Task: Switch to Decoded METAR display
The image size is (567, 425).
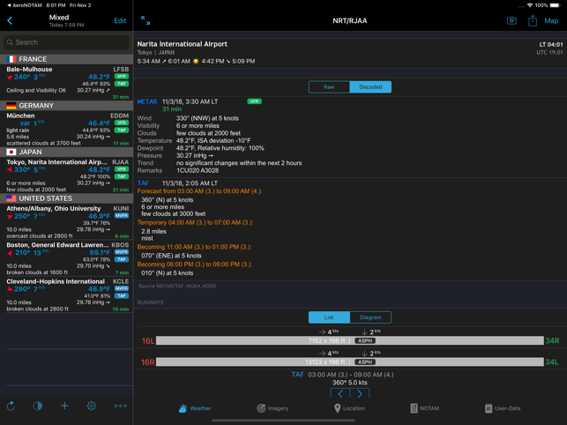Action: click(x=370, y=86)
